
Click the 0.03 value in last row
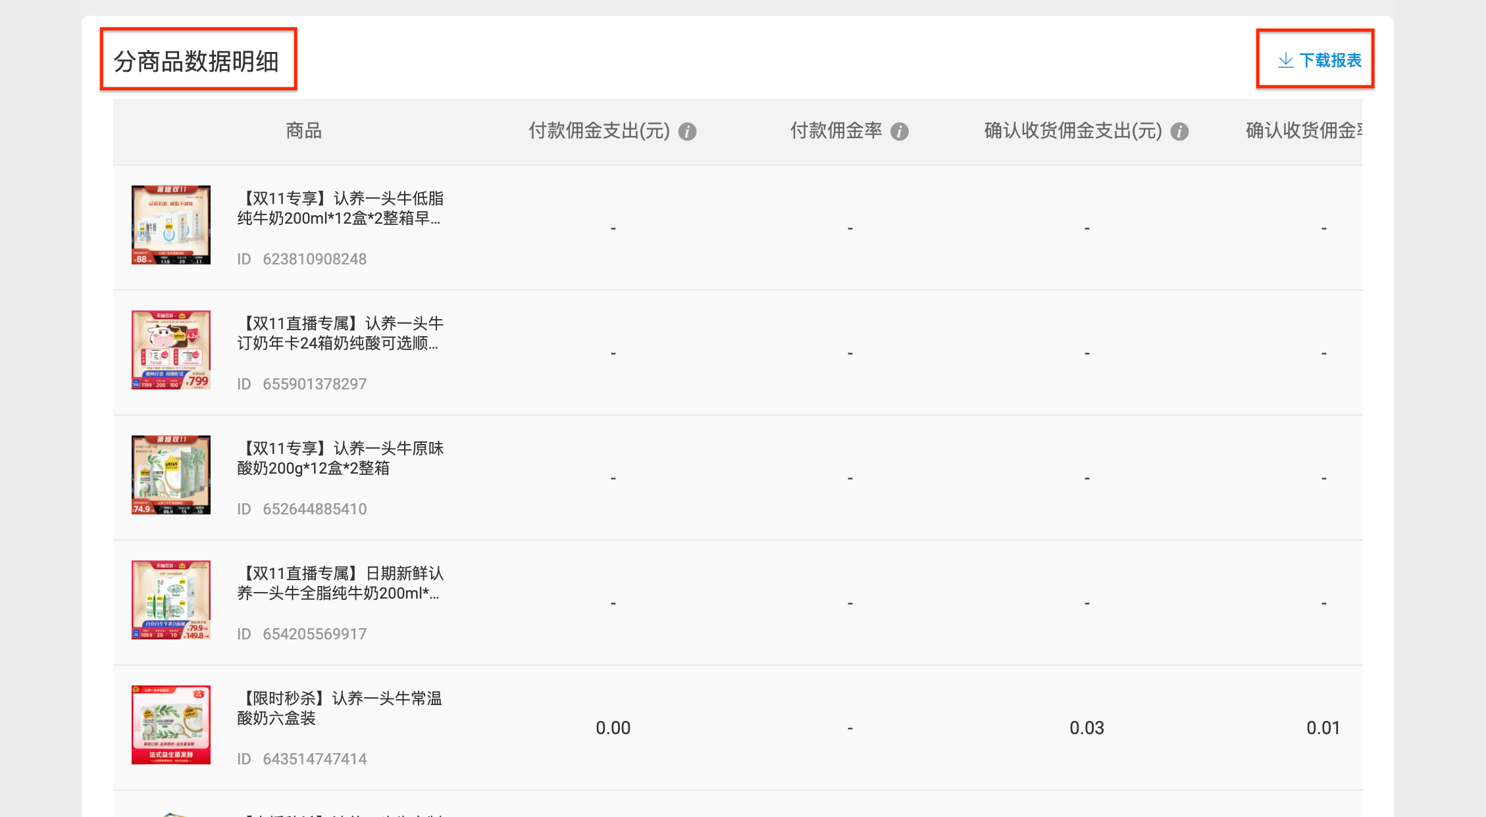(1087, 728)
